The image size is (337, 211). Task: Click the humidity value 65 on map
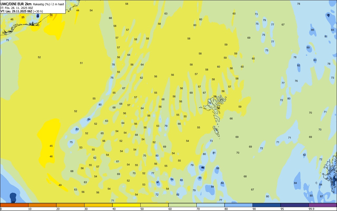pyautogui.click(x=102, y=133)
